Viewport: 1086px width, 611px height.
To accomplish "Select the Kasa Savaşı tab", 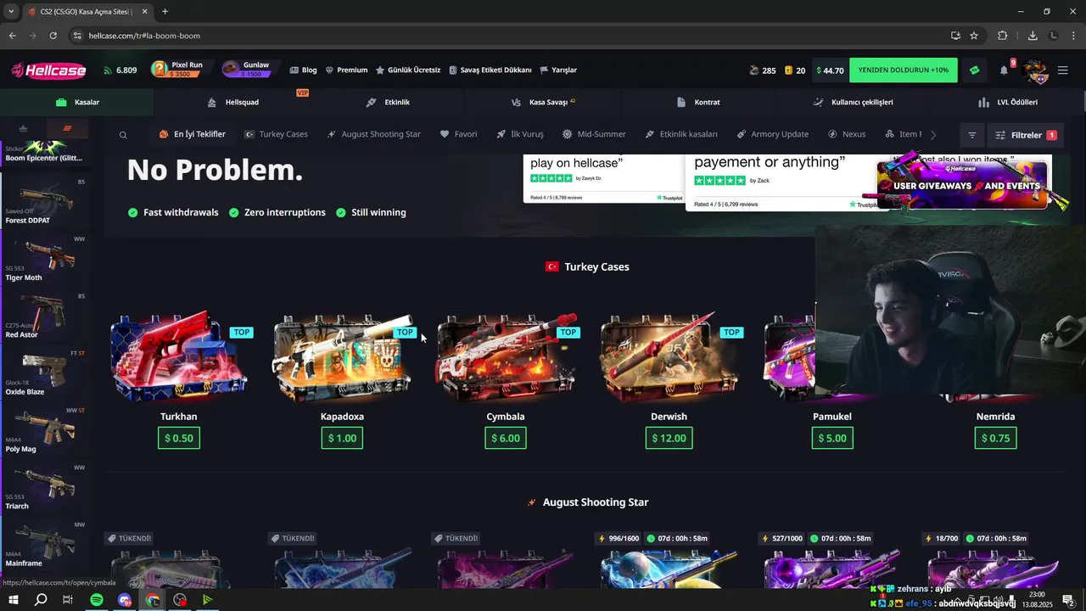I will click(x=543, y=102).
